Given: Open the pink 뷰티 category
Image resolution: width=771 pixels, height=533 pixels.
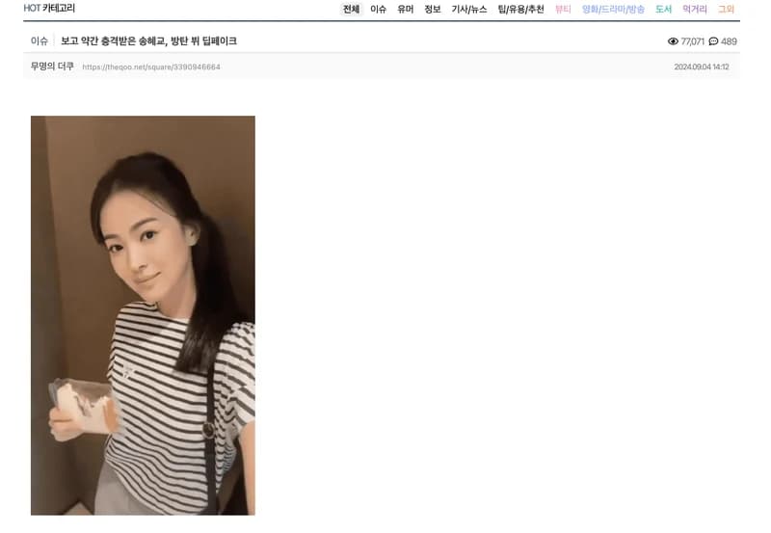Looking at the screenshot, I should click(x=563, y=9).
